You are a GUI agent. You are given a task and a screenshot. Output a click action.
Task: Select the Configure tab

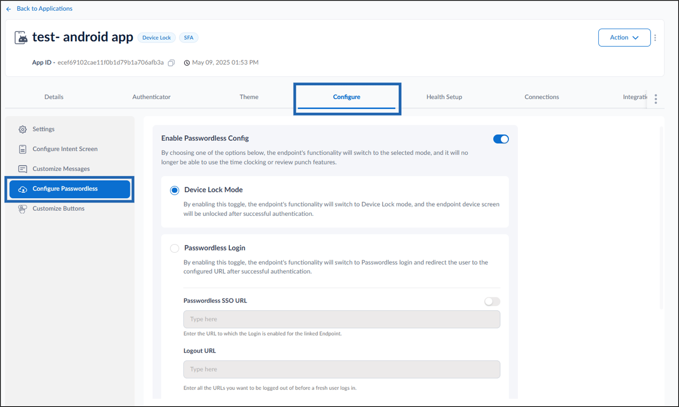(347, 97)
